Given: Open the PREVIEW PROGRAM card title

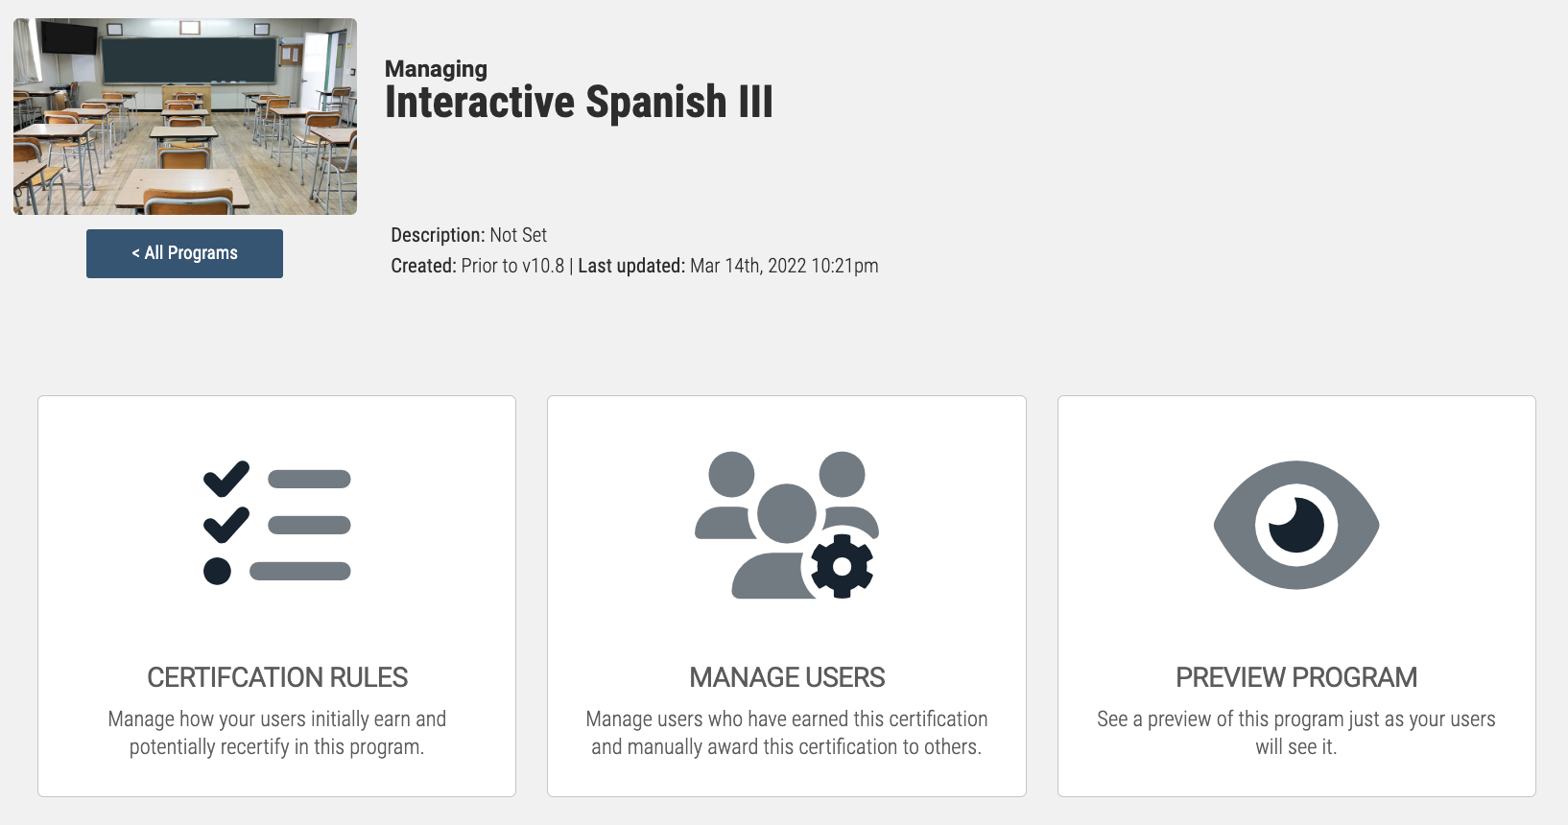Looking at the screenshot, I should click(x=1296, y=677).
